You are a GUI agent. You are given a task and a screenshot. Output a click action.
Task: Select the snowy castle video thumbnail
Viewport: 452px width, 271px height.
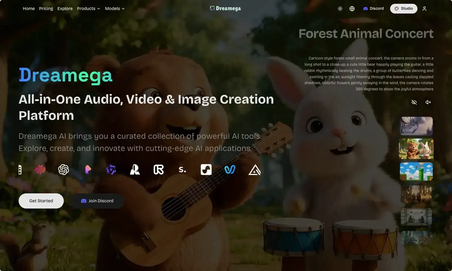(416, 126)
